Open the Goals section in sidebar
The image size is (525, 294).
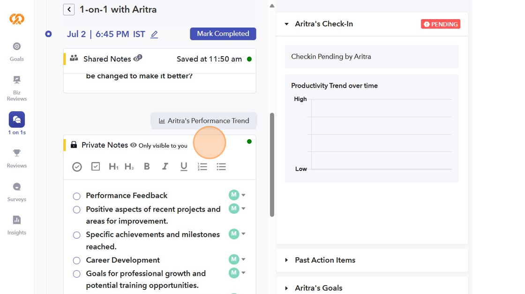17,51
